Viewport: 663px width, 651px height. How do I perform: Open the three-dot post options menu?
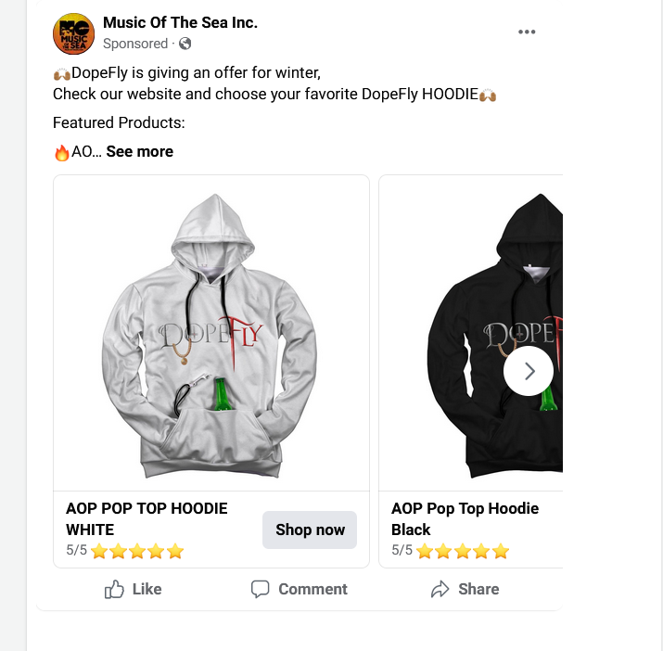527,32
